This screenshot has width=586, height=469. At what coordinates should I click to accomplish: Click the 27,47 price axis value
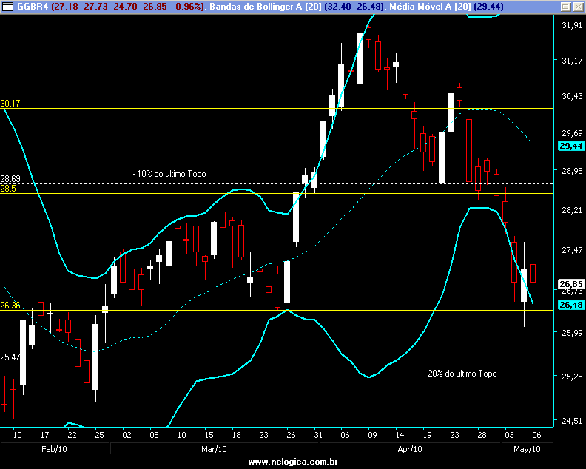pos(572,249)
